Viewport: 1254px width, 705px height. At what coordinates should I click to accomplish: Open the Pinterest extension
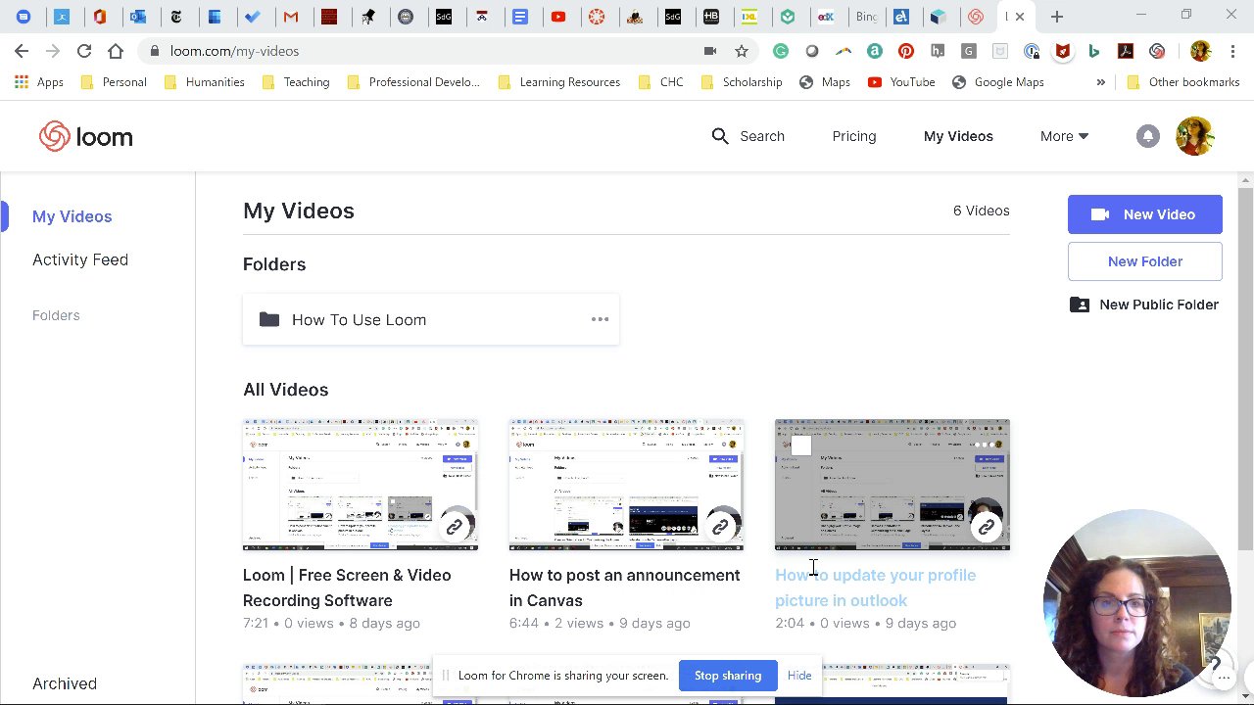pos(906,51)
